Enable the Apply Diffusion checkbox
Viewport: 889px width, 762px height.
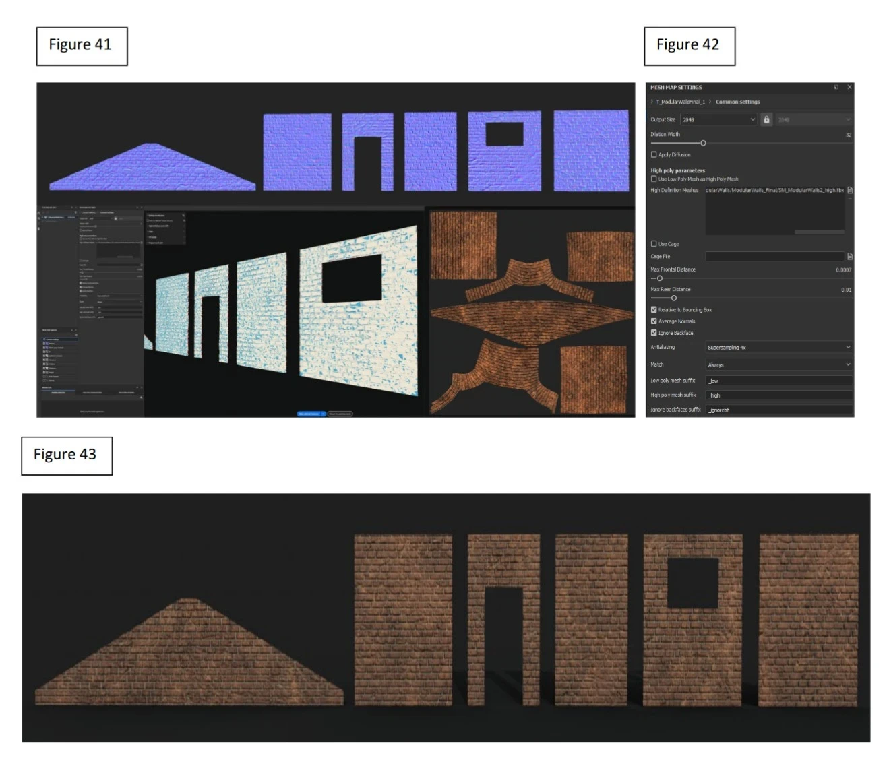pos(654,154)
